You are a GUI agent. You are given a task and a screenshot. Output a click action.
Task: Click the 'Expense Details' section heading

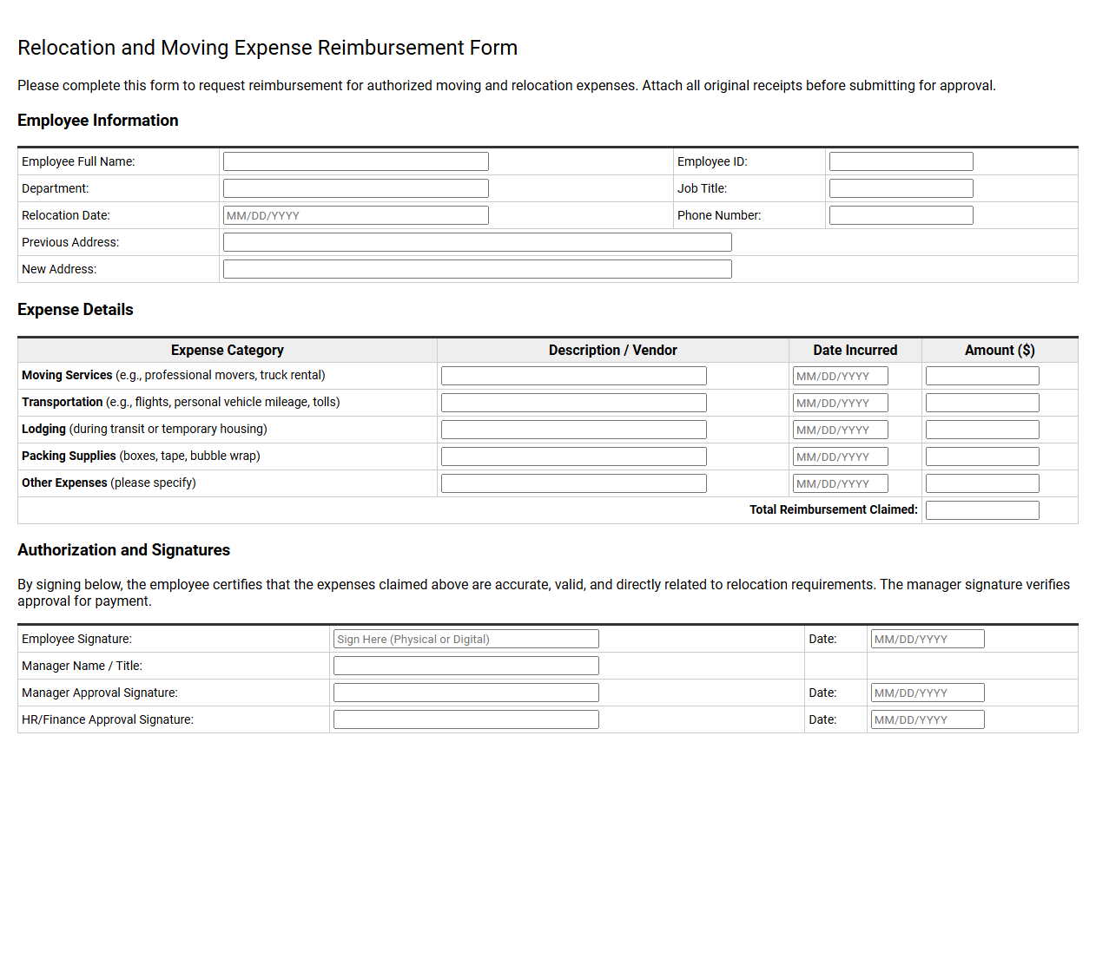coord(76,310)
